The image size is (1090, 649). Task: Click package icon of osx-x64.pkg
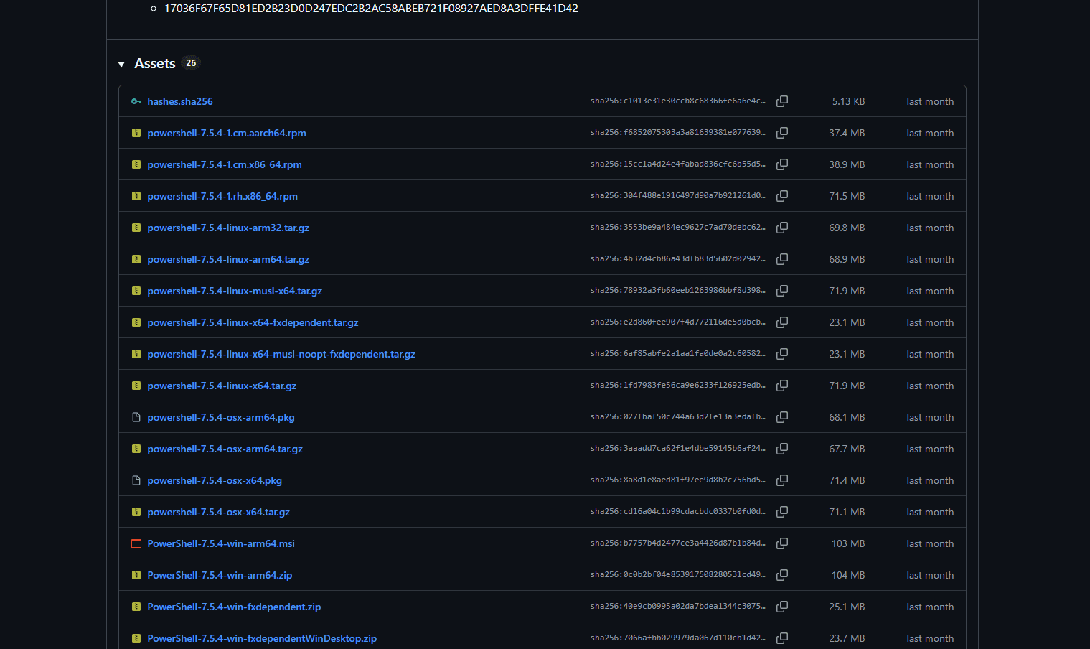pos(136,480)
